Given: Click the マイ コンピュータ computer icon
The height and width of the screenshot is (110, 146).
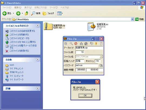Looking at the screenshot, I should click(x=7, y=76).
